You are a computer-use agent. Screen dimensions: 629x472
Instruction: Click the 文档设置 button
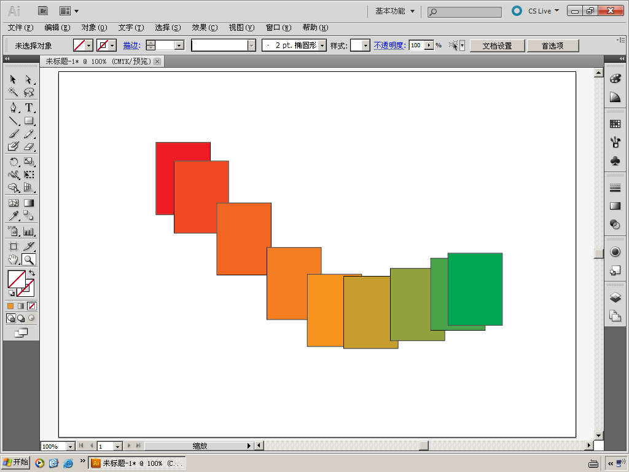pyautogui.click(x=497, y=45)
